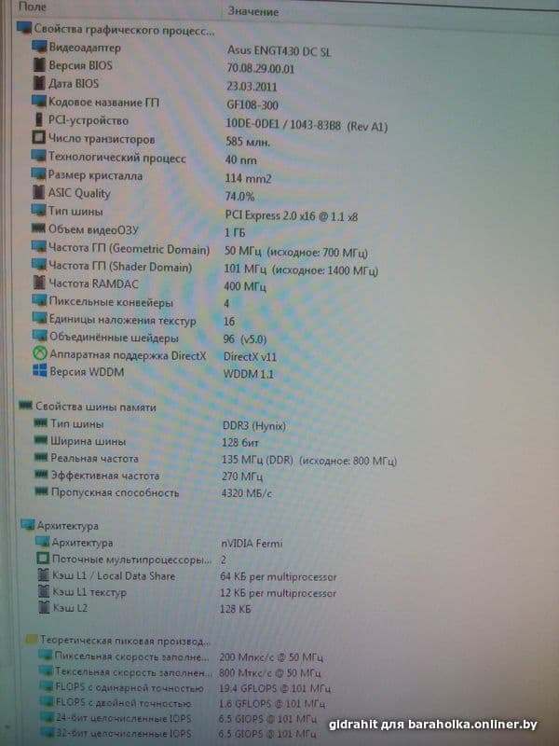Click the icon beside Дата BIOS
The height and width of the screenshot is (746, 559).
click(x=39, y=83)
